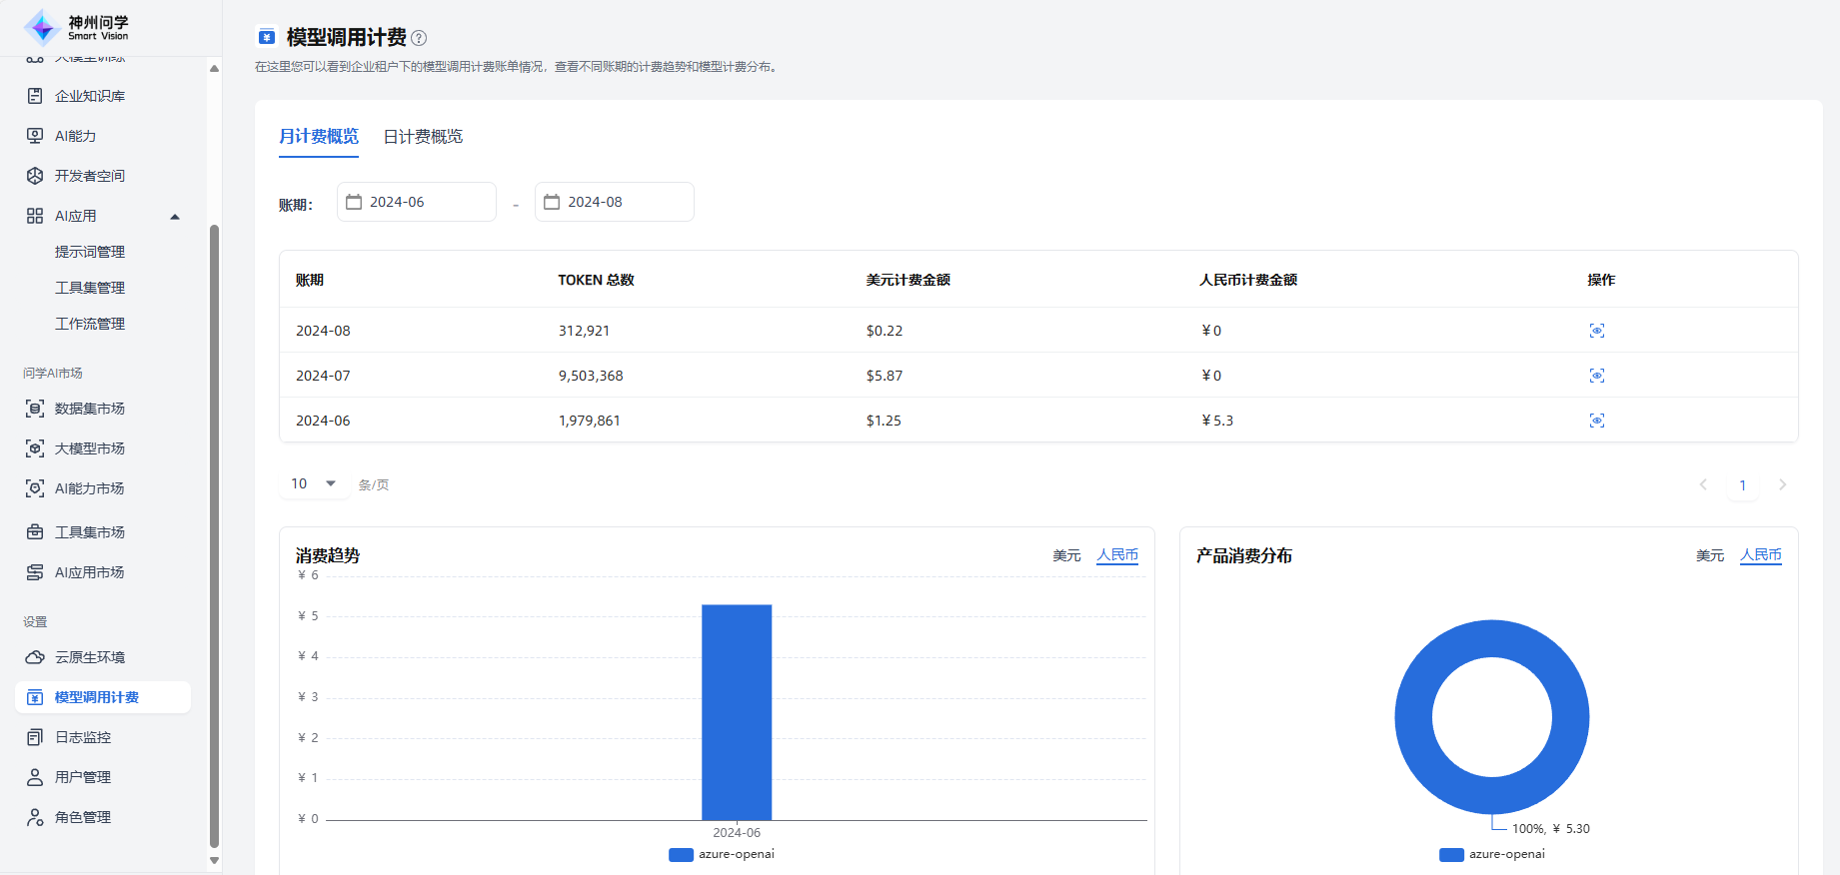Screen dimensions: 1840x875
Task: Open 工作流管理 submenu item
Action: 90,324
